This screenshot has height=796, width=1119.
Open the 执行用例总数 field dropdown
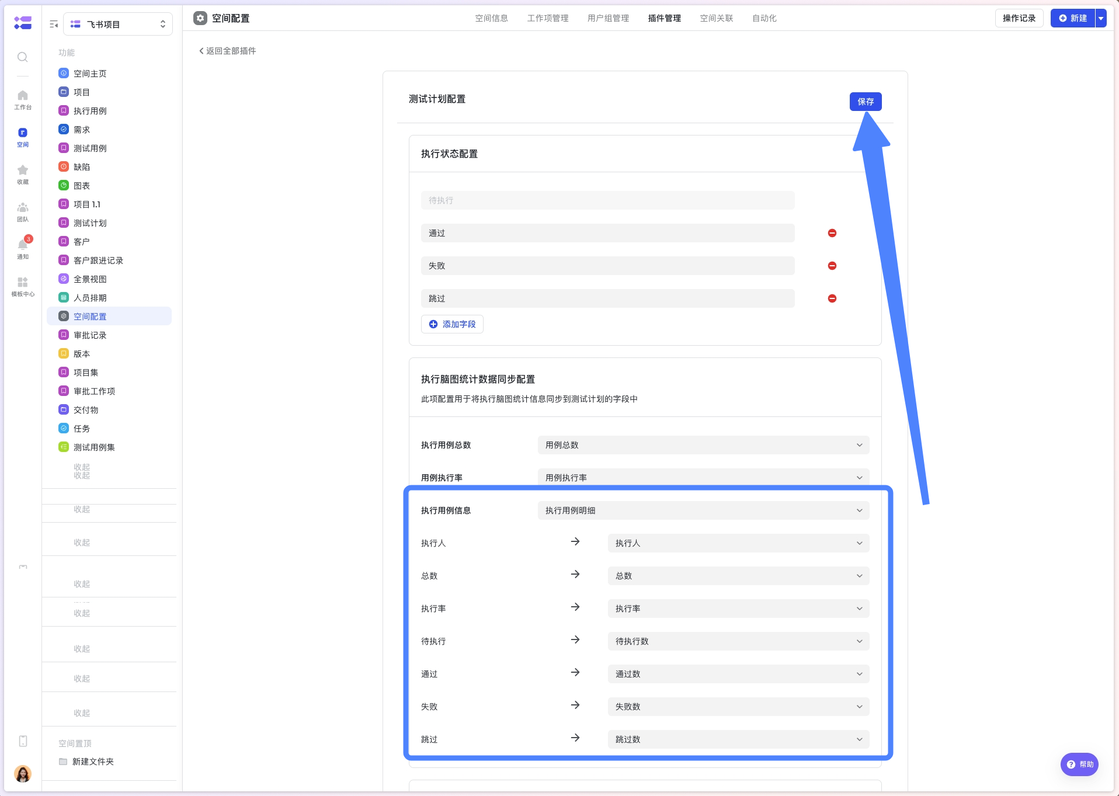(x=703, y=445)
